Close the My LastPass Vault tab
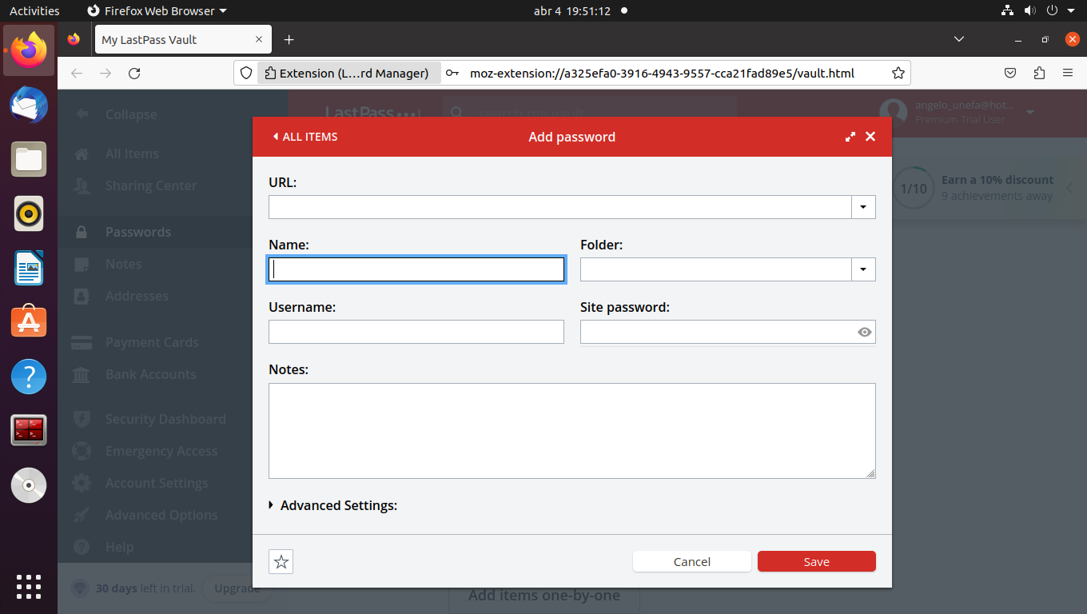The height and width of the screenshot is (614, 1087). click(x=259, y=39)
